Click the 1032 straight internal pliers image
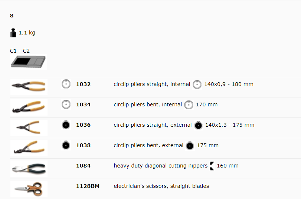The width and height of the screenshot is (301, 199). 29,87
